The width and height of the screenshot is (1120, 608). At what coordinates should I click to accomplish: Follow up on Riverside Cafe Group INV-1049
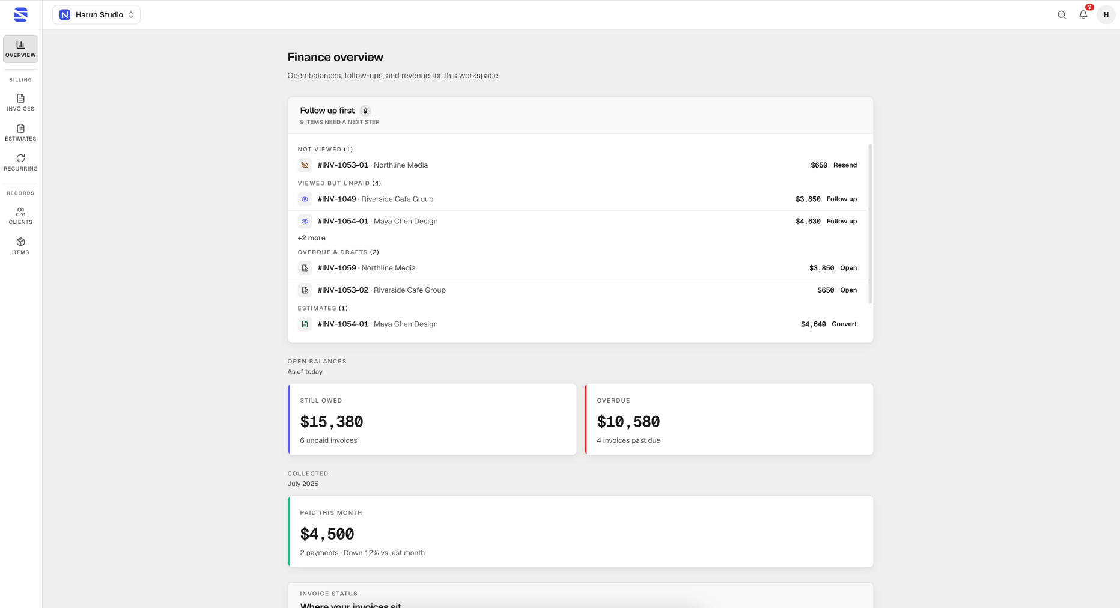[842, 199]
